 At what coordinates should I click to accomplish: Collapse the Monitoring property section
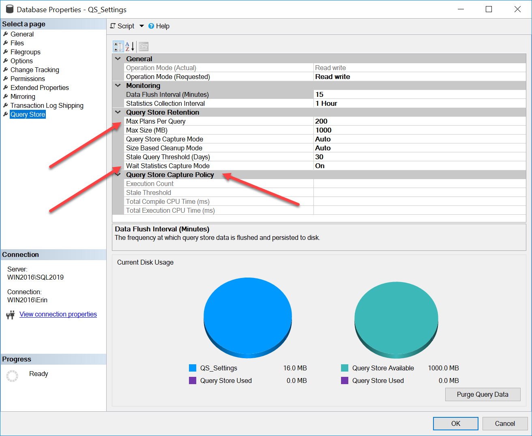pos(118,85)
